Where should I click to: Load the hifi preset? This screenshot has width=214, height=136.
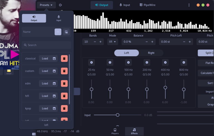click(45, 96)
